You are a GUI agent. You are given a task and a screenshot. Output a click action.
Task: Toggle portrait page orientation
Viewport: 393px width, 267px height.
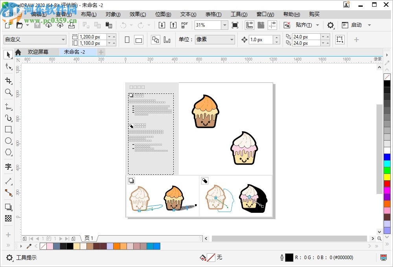click(x=126, y=39)
